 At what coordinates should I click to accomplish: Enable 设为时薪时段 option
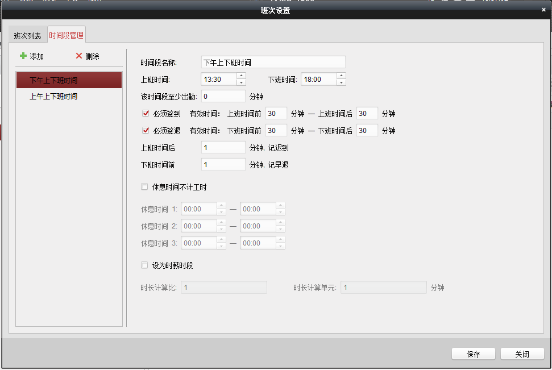(x=144, y=264)
